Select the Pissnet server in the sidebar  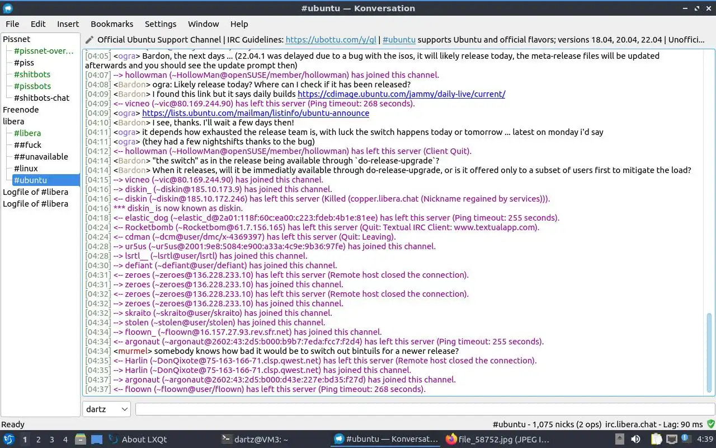(17, 39)
